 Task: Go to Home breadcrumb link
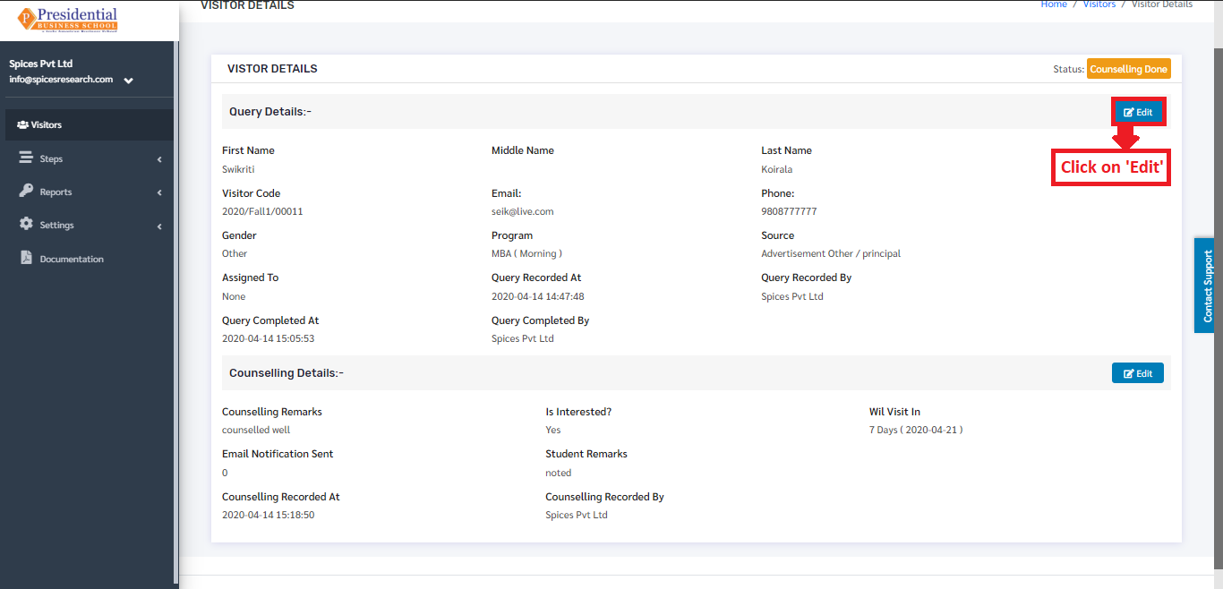click(x=1054, y=4)
